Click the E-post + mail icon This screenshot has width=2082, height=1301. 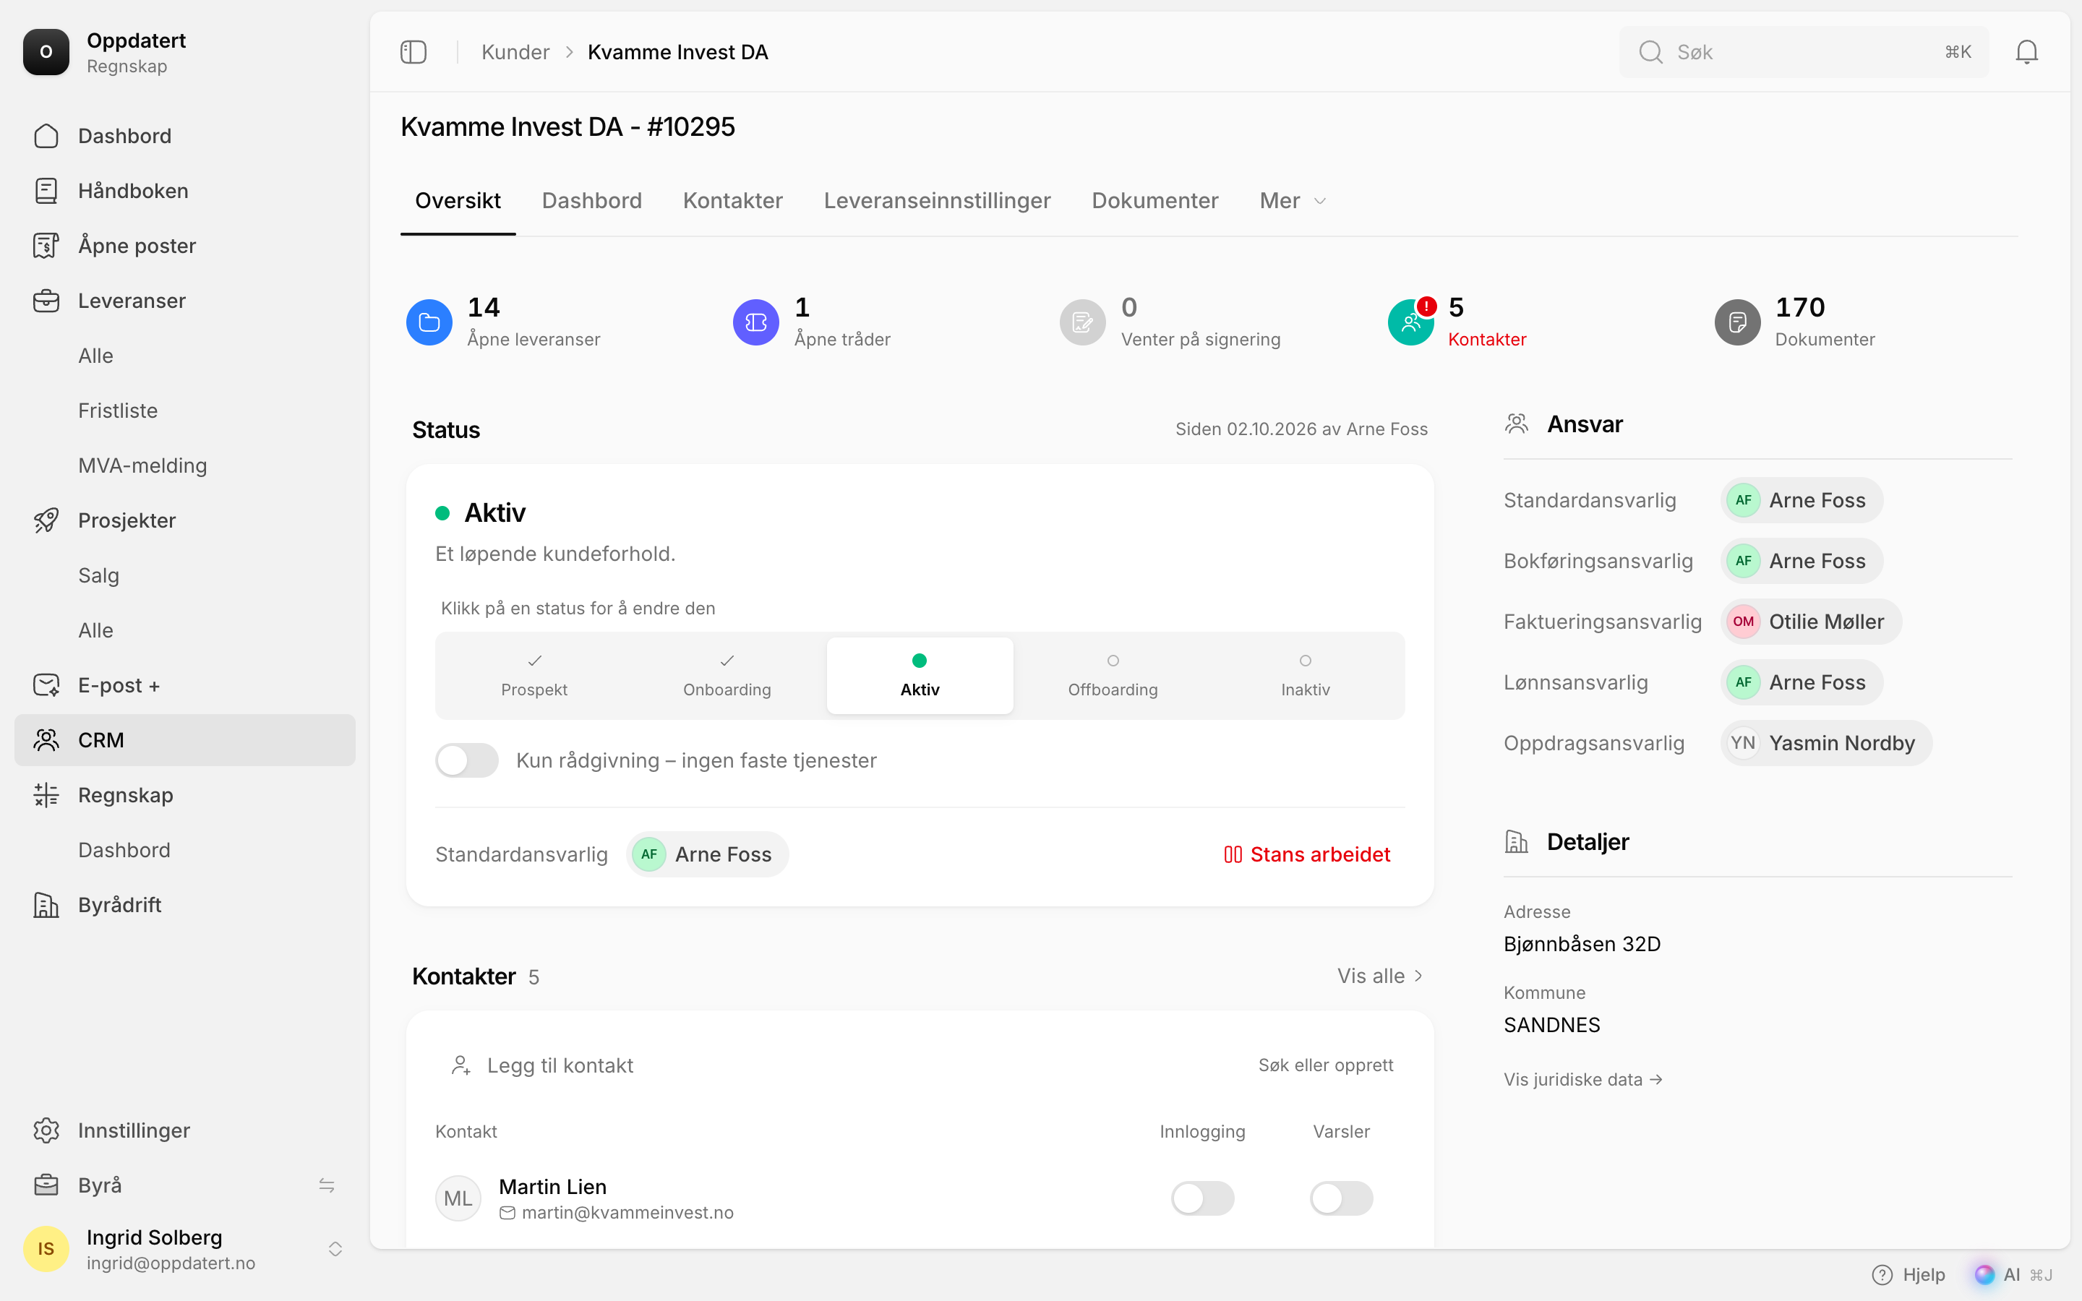[x=46, y=685]
